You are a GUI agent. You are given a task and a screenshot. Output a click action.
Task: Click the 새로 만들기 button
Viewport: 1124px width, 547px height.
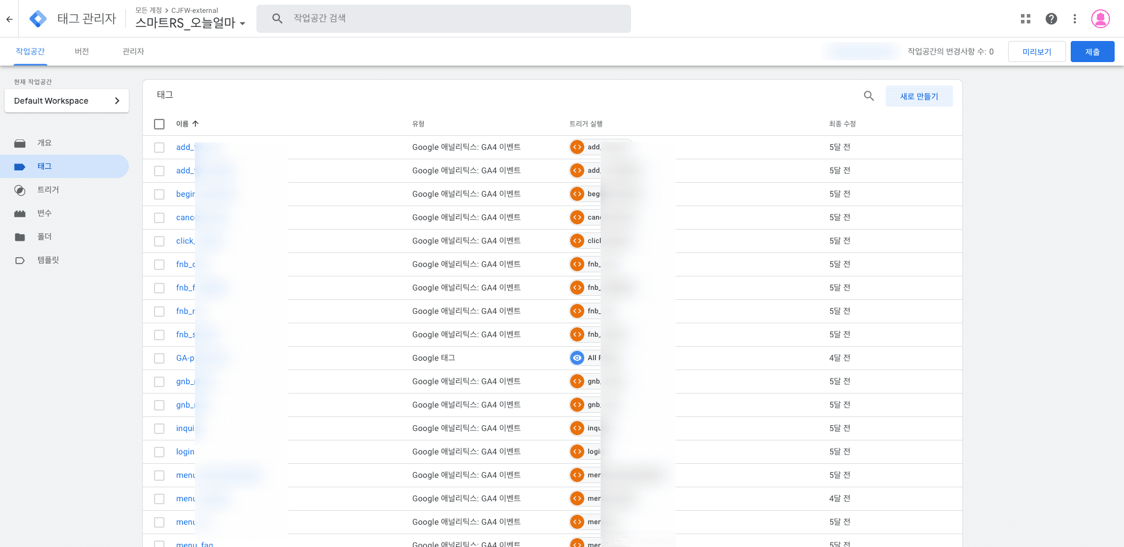tap(919, 96)
